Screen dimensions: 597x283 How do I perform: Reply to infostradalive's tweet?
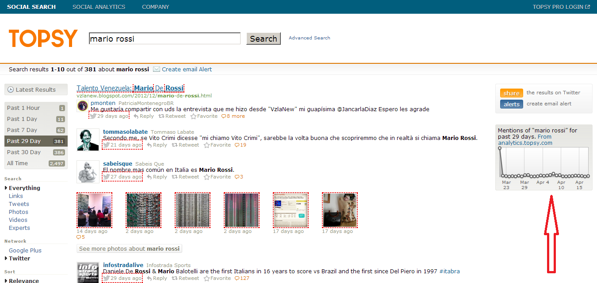(157, 278)
